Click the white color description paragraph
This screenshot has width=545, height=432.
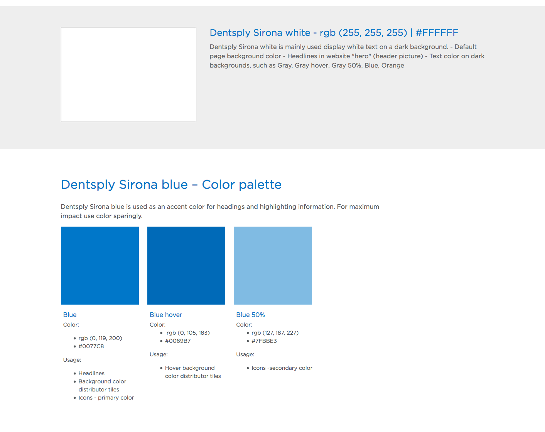click(347, 56)
